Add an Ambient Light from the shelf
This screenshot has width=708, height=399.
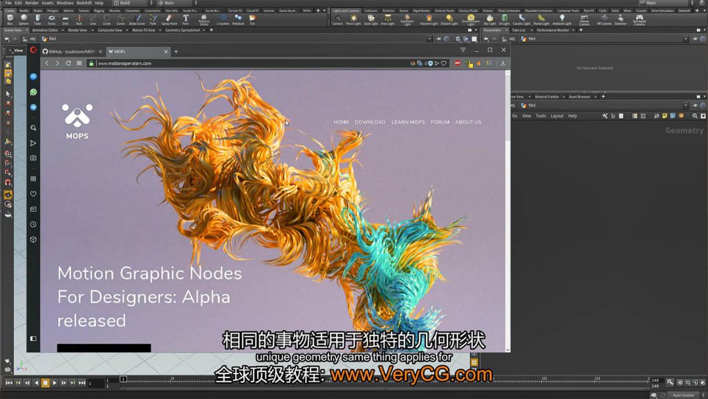pyautogui.click(x=561, y=19)
